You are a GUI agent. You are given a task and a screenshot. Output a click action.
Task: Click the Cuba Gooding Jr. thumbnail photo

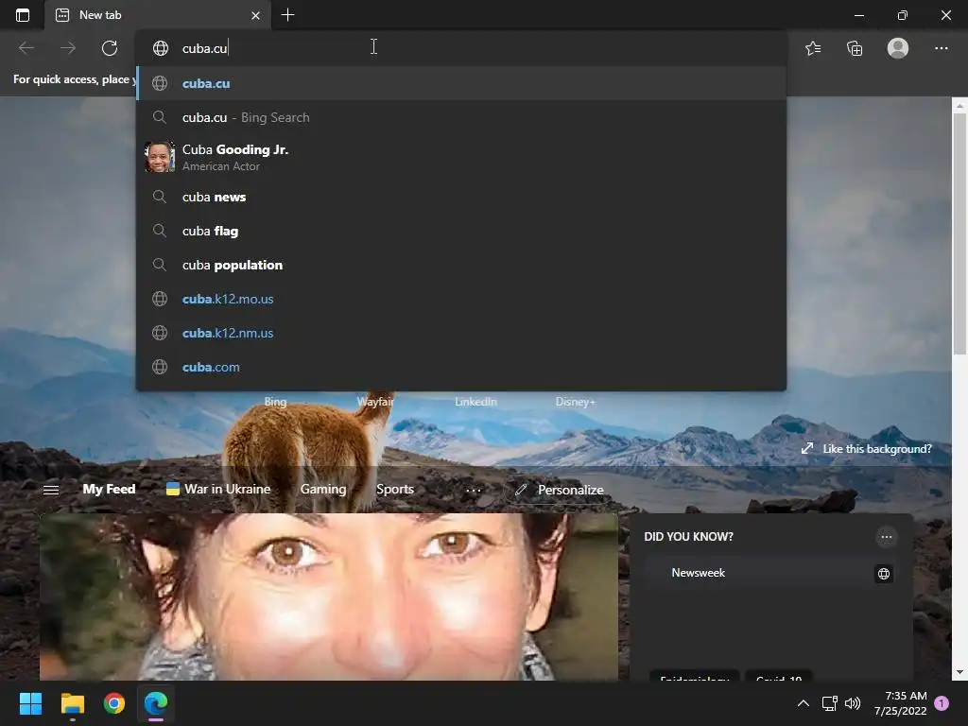tap(159, 157)
